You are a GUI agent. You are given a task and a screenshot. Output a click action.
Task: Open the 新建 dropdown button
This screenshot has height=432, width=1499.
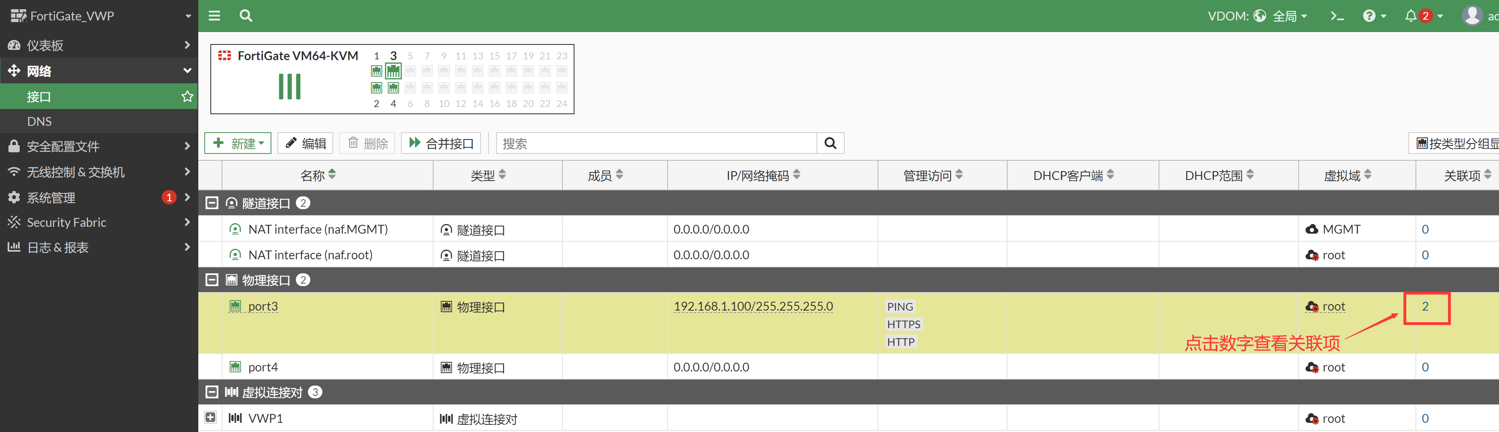pyautogui.click(x=238, y=143)
